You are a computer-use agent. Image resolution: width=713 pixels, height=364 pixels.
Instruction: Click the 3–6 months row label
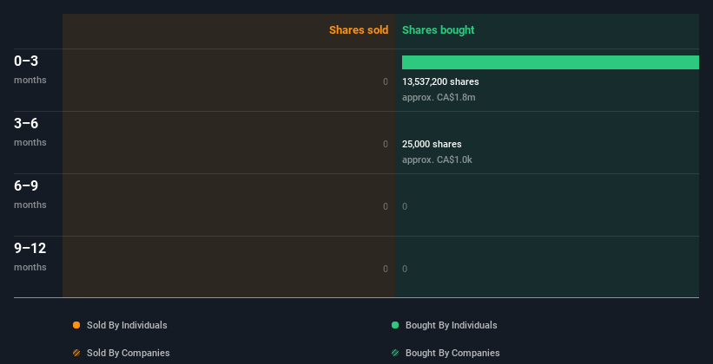coord(30,132)
